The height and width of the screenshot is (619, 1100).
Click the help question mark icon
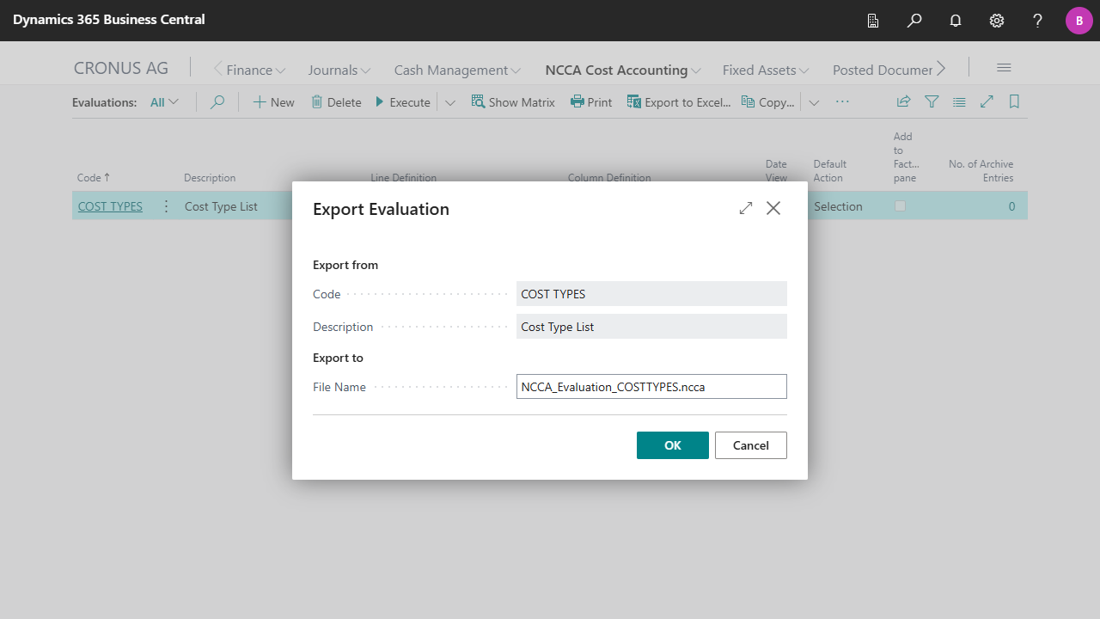1037,21
